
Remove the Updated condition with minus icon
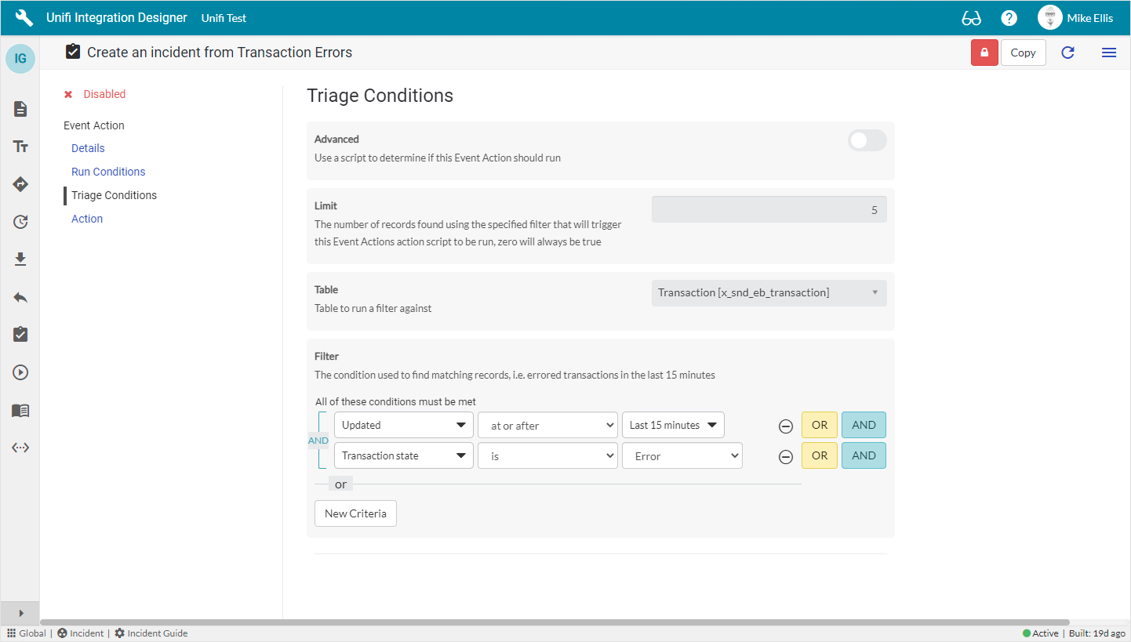point(785,426)
